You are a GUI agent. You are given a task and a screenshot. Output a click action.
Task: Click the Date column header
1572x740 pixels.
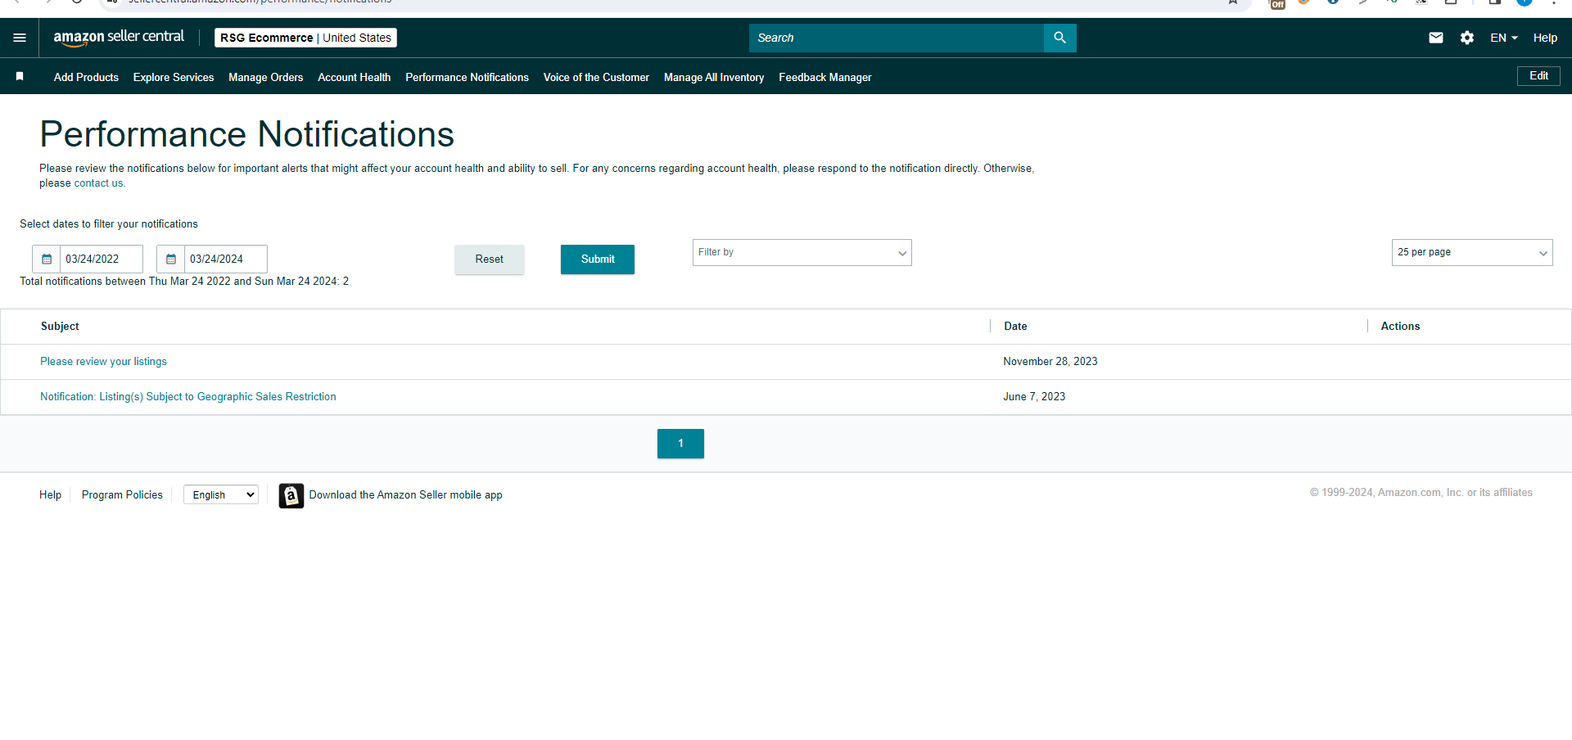coord(1015,326)
